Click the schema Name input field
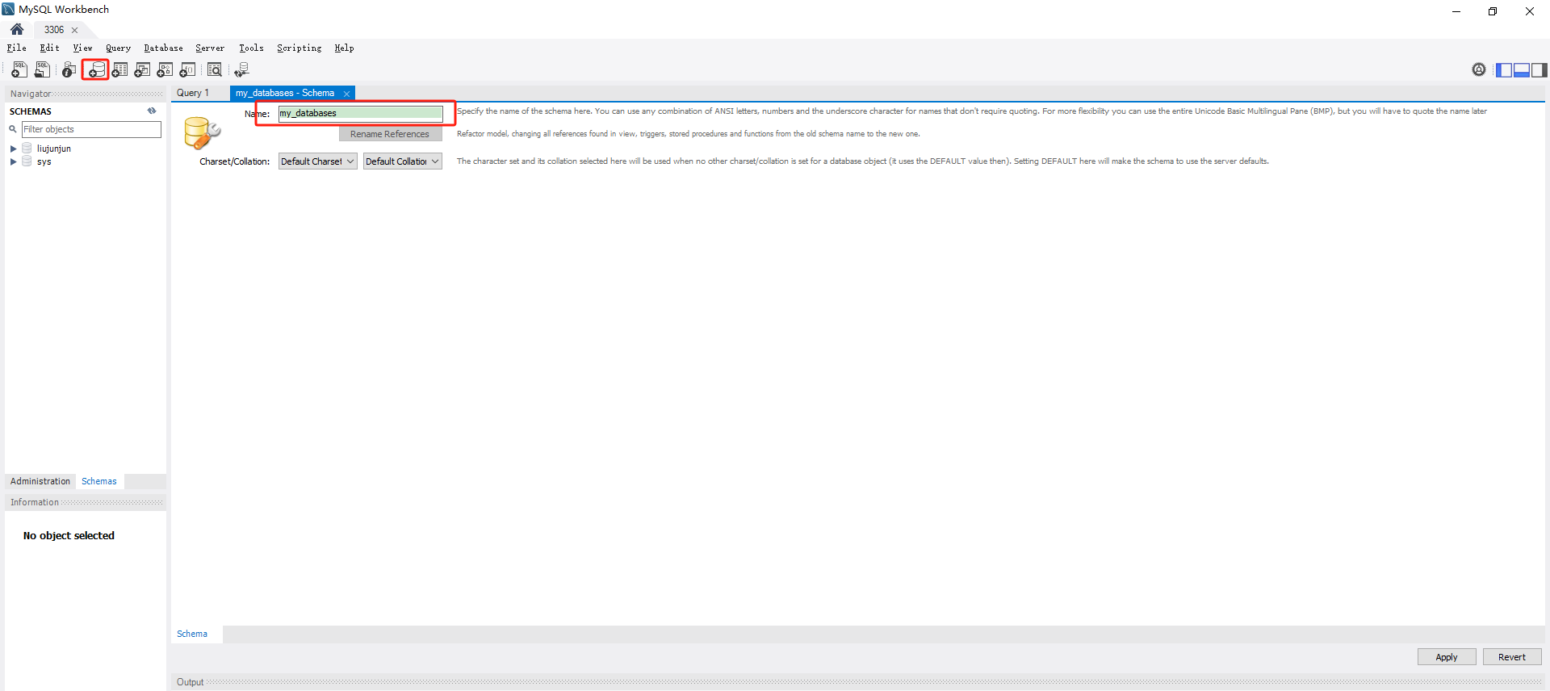 tap(361, 113)
